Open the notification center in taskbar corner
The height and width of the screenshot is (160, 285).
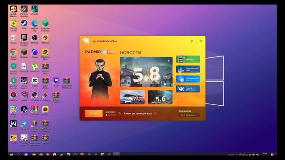[272, 154]
